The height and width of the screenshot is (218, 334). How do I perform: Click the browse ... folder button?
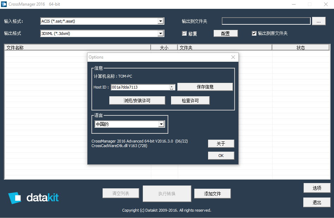(x=319, y=21)
